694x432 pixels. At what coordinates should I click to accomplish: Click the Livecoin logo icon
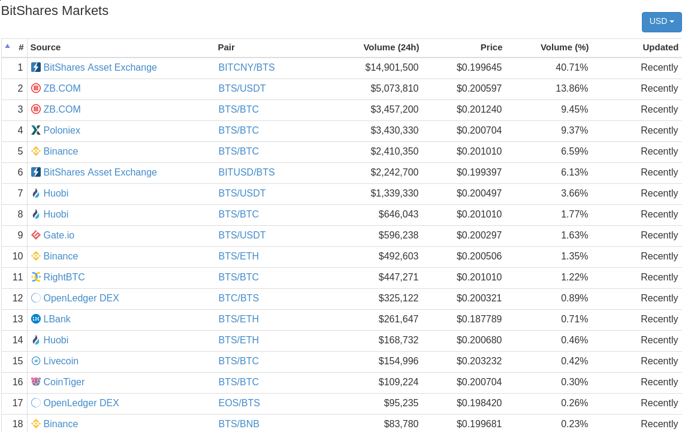point(36,361)
